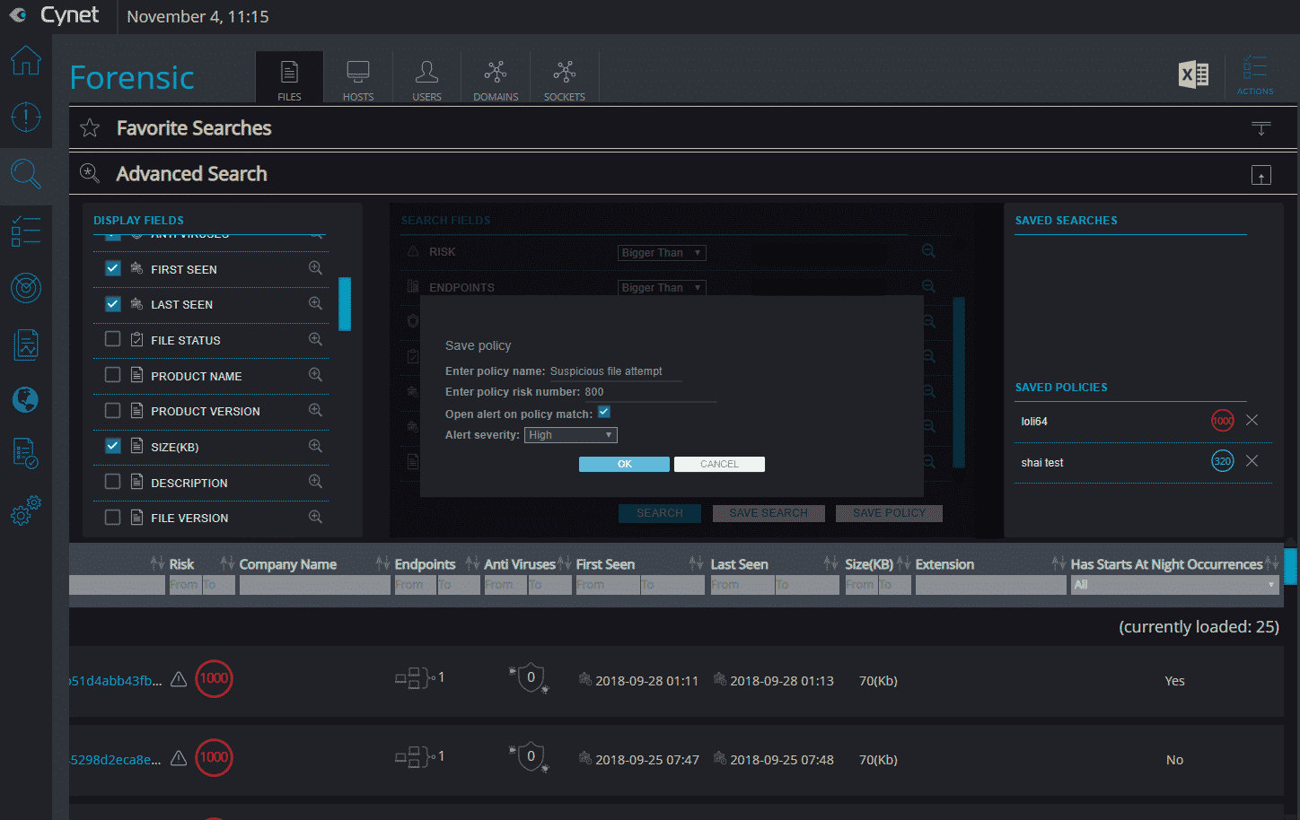Click the Advanced Search magnifier icon

tap(90, 173)
